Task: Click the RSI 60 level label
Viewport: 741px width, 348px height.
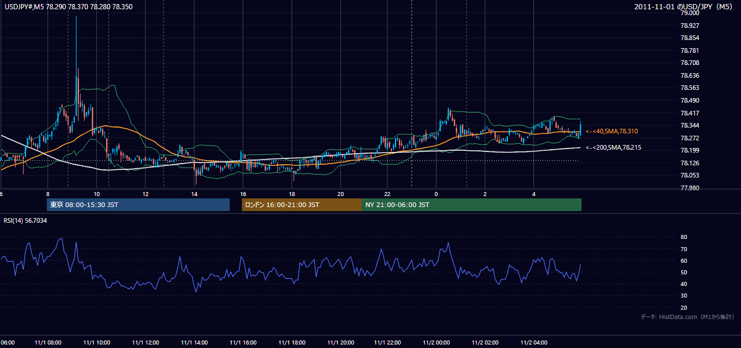Action: tap(684, 260)
